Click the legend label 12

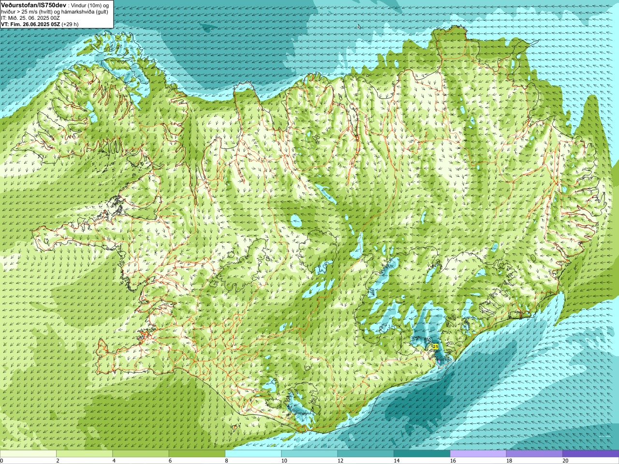pos(340,461)
